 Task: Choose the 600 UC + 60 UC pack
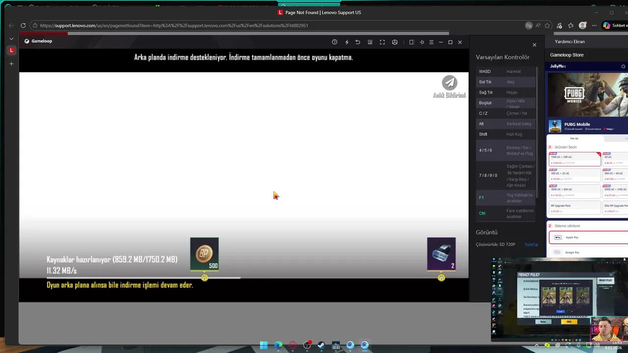tap(615, 176)
